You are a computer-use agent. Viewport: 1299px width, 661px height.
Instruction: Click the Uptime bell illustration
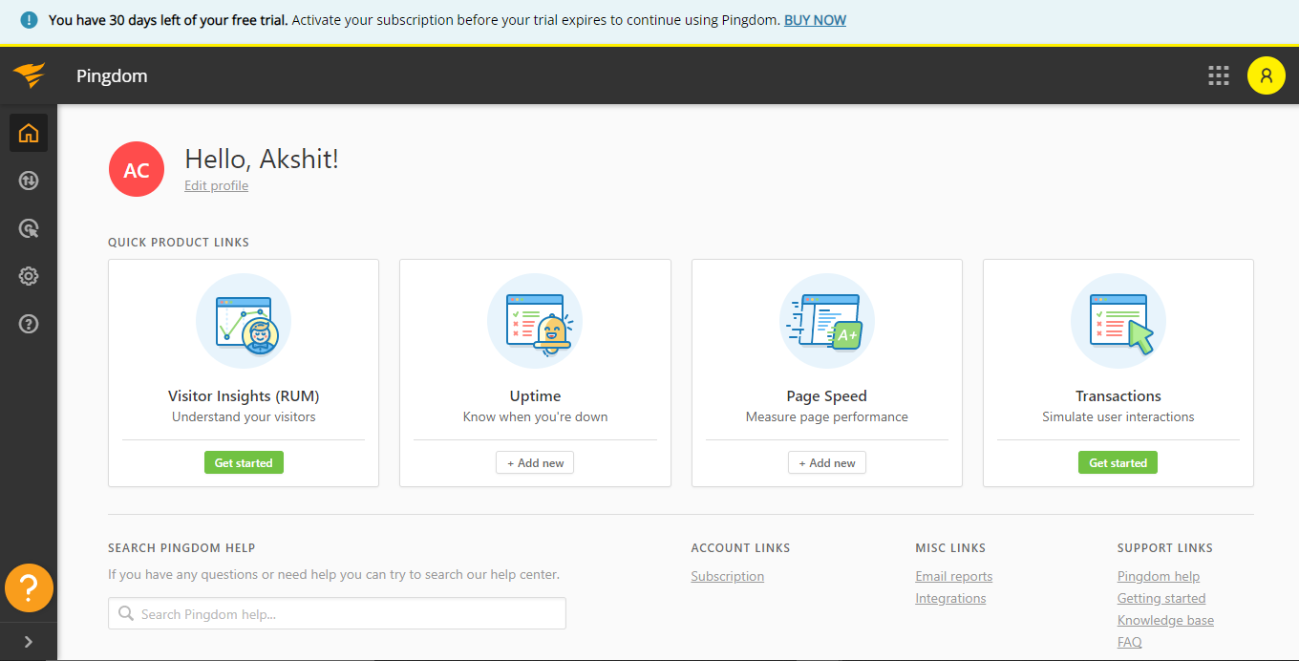click(x=535, y=322)
